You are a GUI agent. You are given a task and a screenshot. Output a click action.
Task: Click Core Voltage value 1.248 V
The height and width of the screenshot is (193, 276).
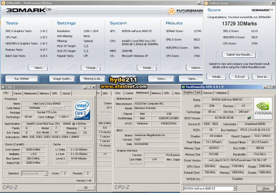click(x=63, y=117)
